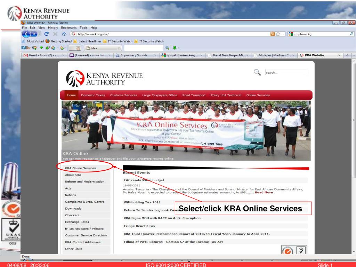The height and width of the screenshot is (267, 356).
Task: Open the Most Visited bookmarks folder
Action: [33, 41]
